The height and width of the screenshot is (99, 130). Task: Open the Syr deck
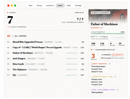46,75
